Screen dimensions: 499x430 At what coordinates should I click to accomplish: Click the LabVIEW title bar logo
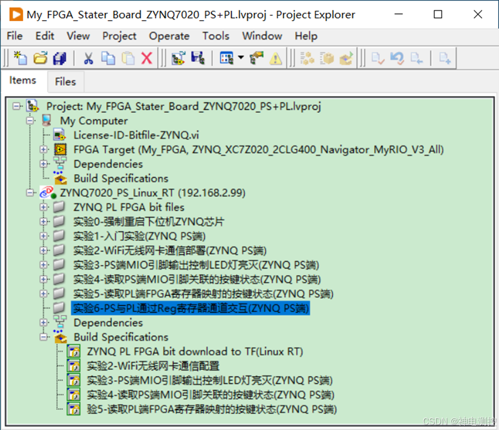[16, 14]
